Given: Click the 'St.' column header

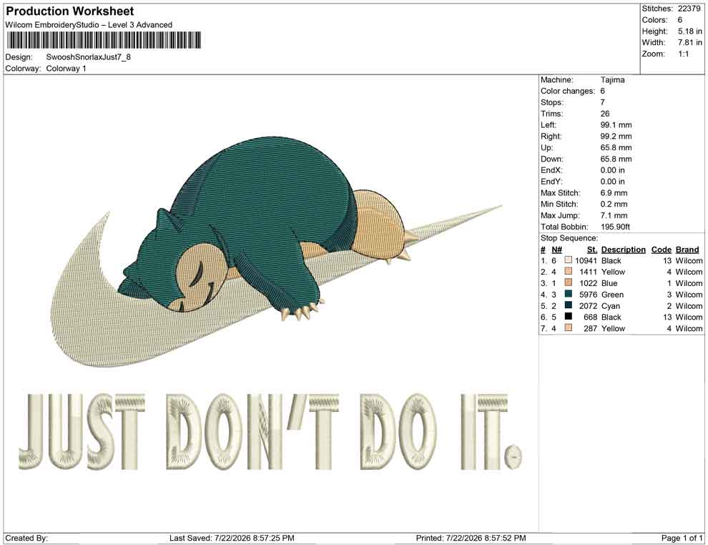Looking at the screenshot, I should tap(592, 249).
